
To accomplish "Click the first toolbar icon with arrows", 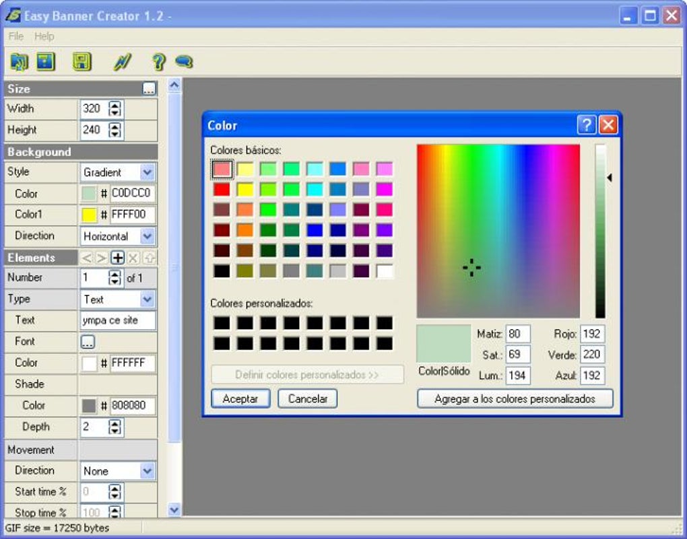I will coord(19,62).
